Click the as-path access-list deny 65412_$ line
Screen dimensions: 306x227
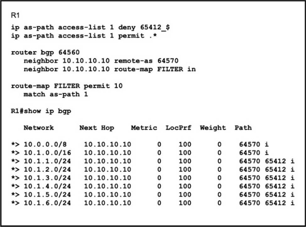pos(90,27)
